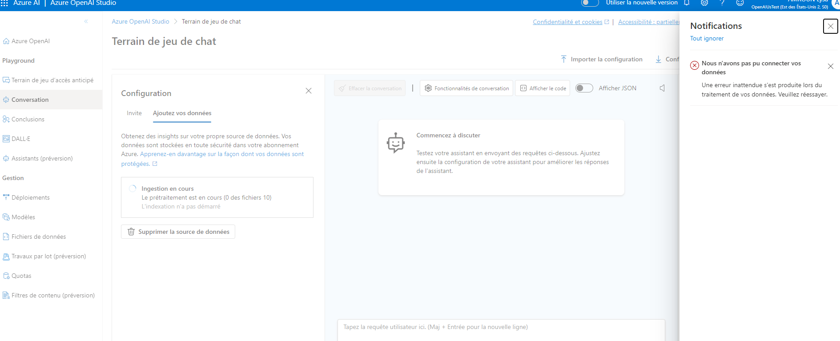
Task: Click 'Effacer la conversation' button
Action: click(370, 88)
